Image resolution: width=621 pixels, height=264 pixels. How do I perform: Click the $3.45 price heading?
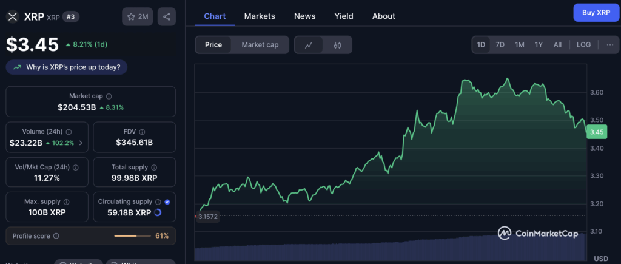[33, 44]
